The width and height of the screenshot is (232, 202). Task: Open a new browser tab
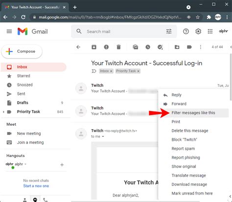point(75,7)
